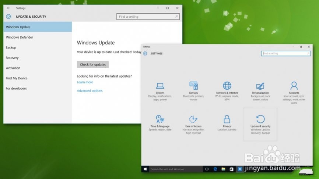Viewport: 319px width, 179px height.
Task: Open the Advanced options link
Action: tap(90, 90)
